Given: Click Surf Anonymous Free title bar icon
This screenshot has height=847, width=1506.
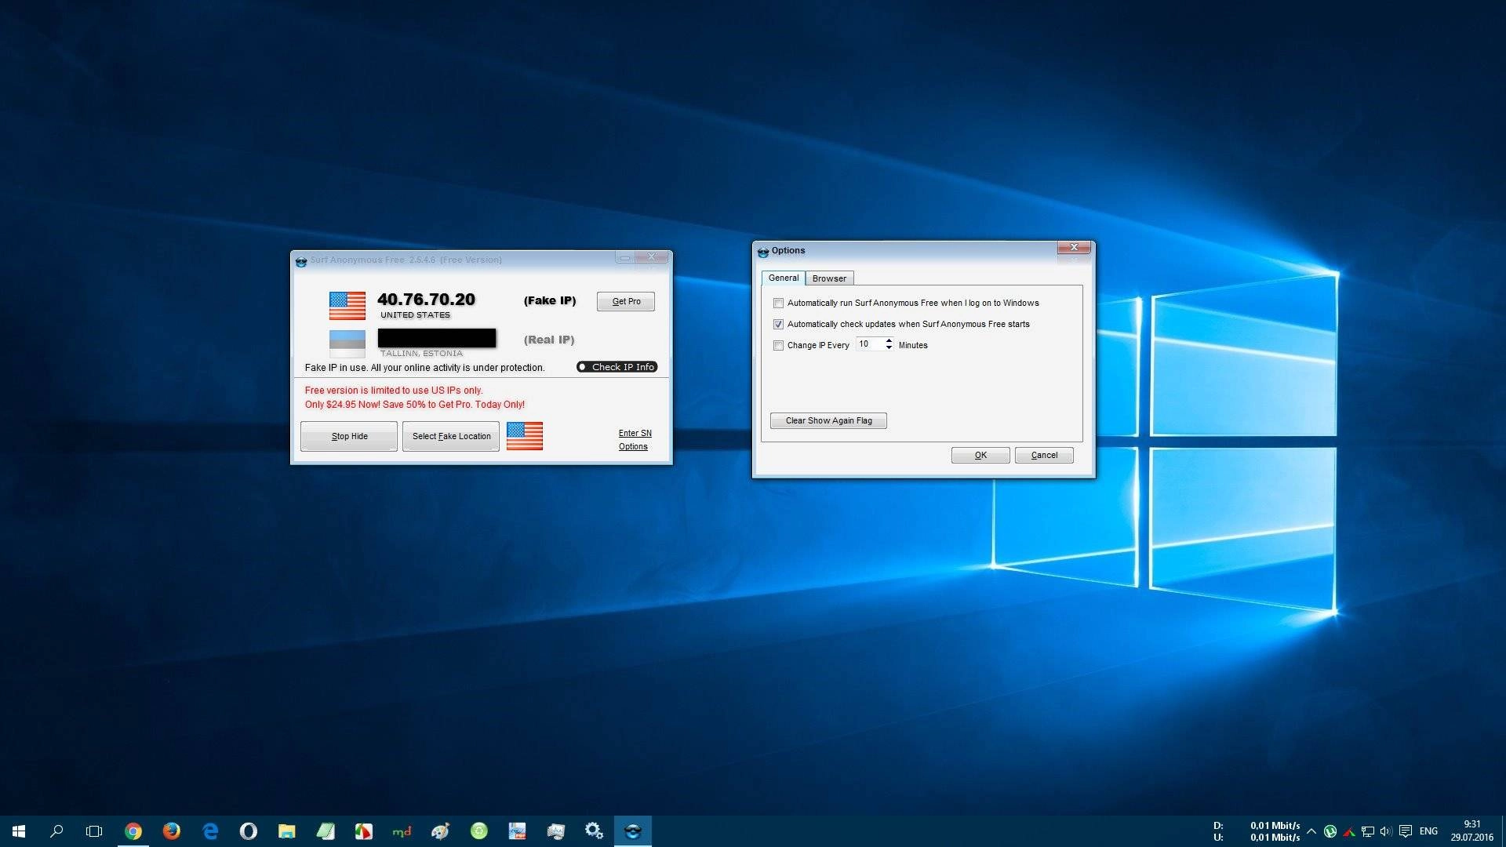Looking at the screenshot, I should point(300,261).
